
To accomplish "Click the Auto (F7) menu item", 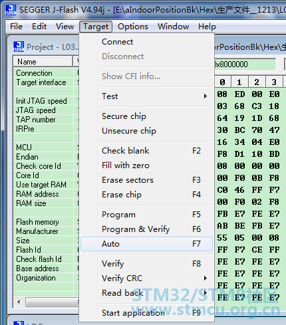I will [x=147, y=244].
